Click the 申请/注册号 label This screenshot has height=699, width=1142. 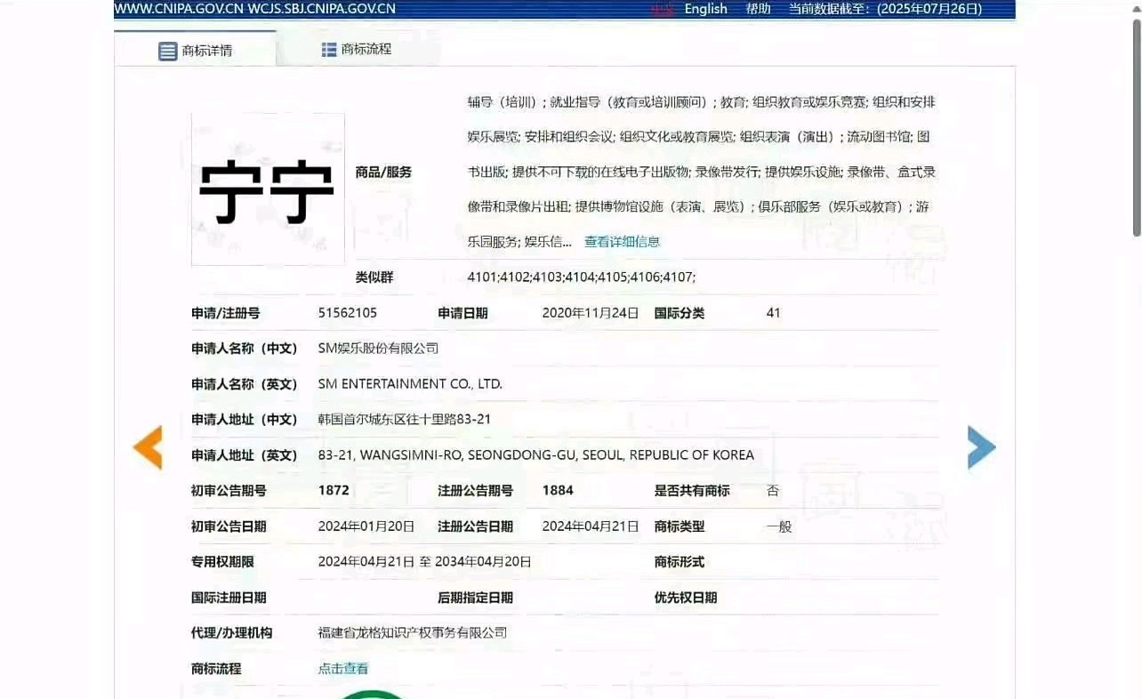click(225, 313)
